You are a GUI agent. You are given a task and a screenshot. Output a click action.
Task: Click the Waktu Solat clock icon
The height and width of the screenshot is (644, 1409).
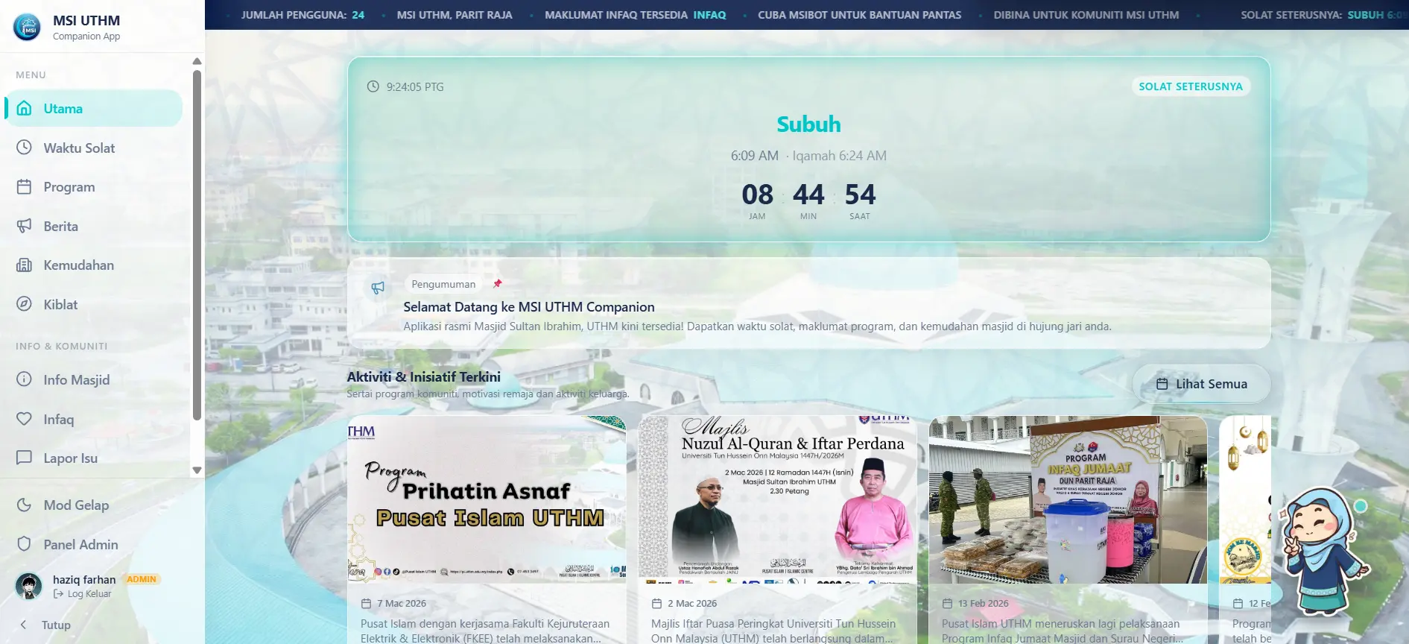pyautogui.click(x=24, y=148)
